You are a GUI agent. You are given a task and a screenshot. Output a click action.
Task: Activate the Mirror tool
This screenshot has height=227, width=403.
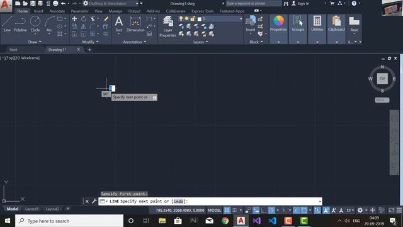pos(84,26)
